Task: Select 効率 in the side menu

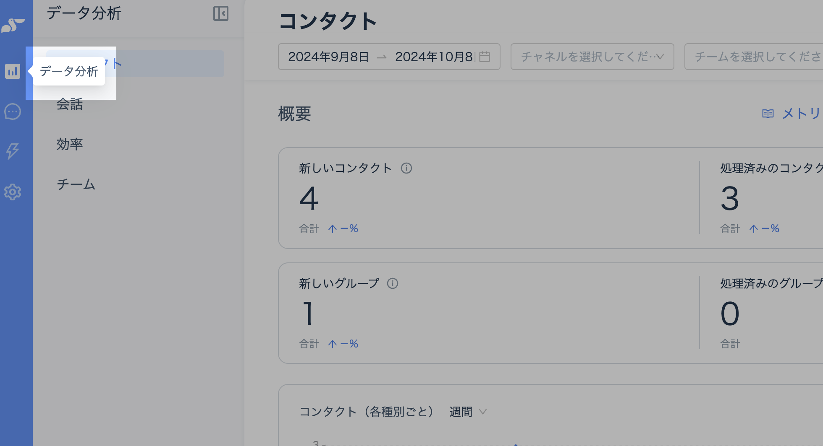Action: [70, 144]
